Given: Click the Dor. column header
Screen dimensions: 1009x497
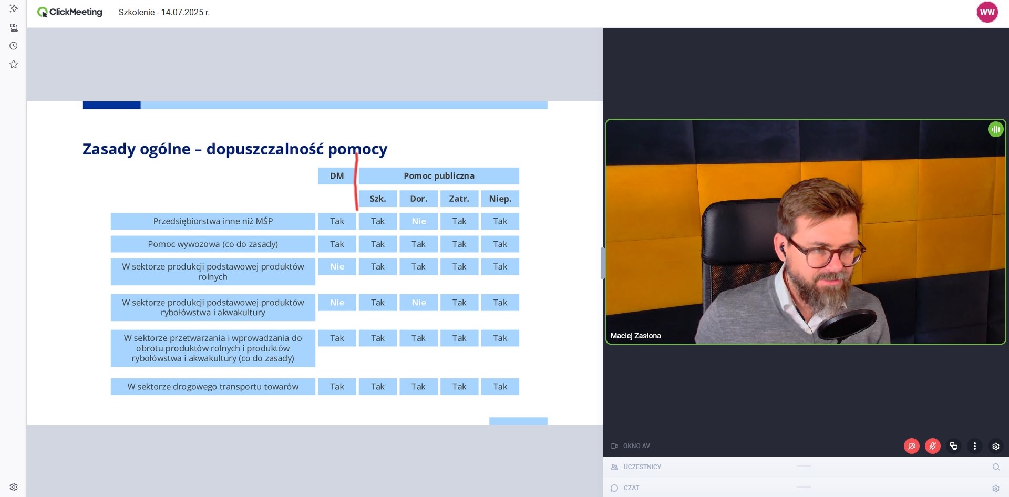Looking at the screenshot, I should [418, 199].
